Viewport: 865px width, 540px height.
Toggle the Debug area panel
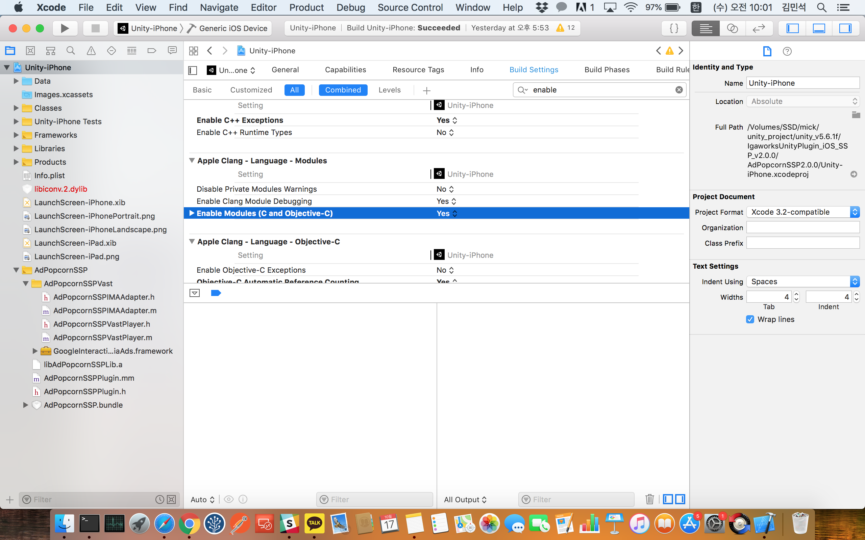(819, 28)
